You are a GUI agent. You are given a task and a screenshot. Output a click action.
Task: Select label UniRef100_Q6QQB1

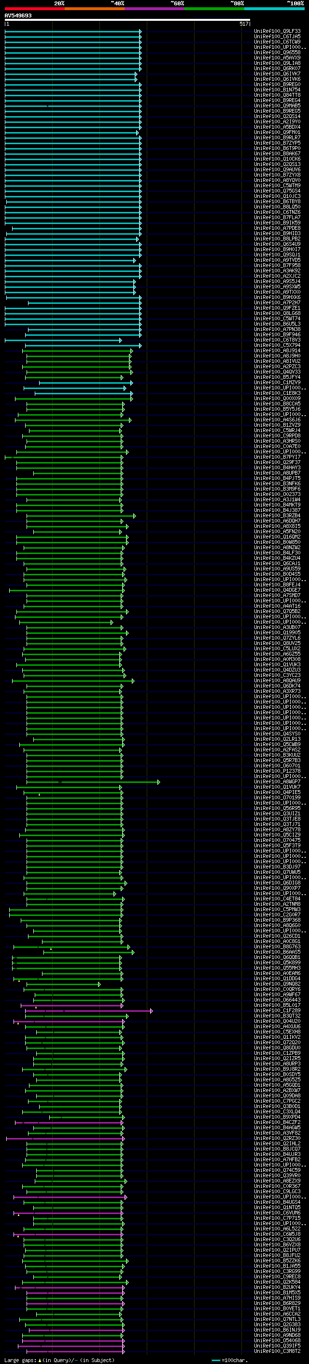[277, 957]
